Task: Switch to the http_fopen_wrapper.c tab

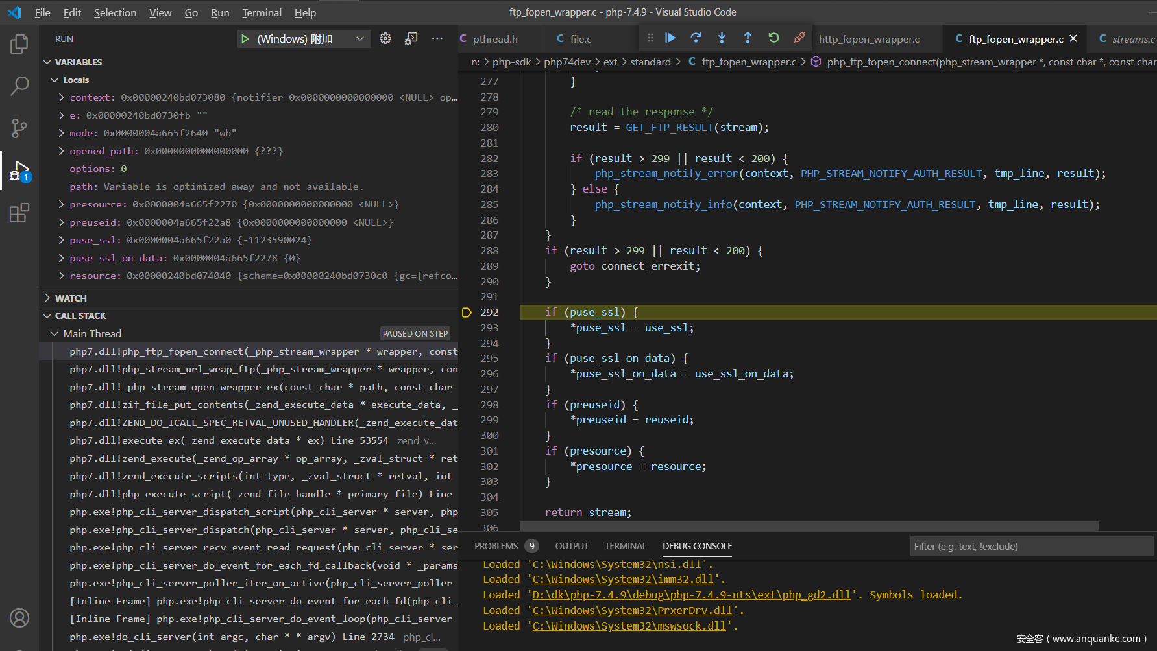Action: [868, 40]
